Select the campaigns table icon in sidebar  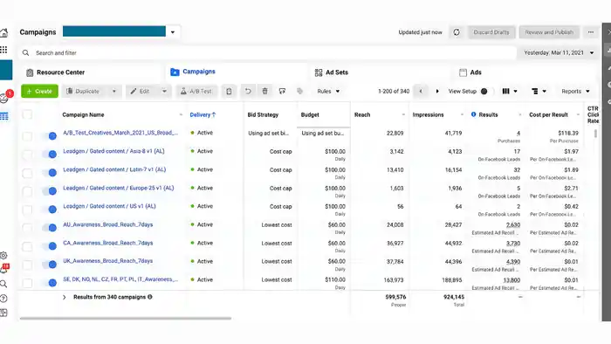click(3, 116)
